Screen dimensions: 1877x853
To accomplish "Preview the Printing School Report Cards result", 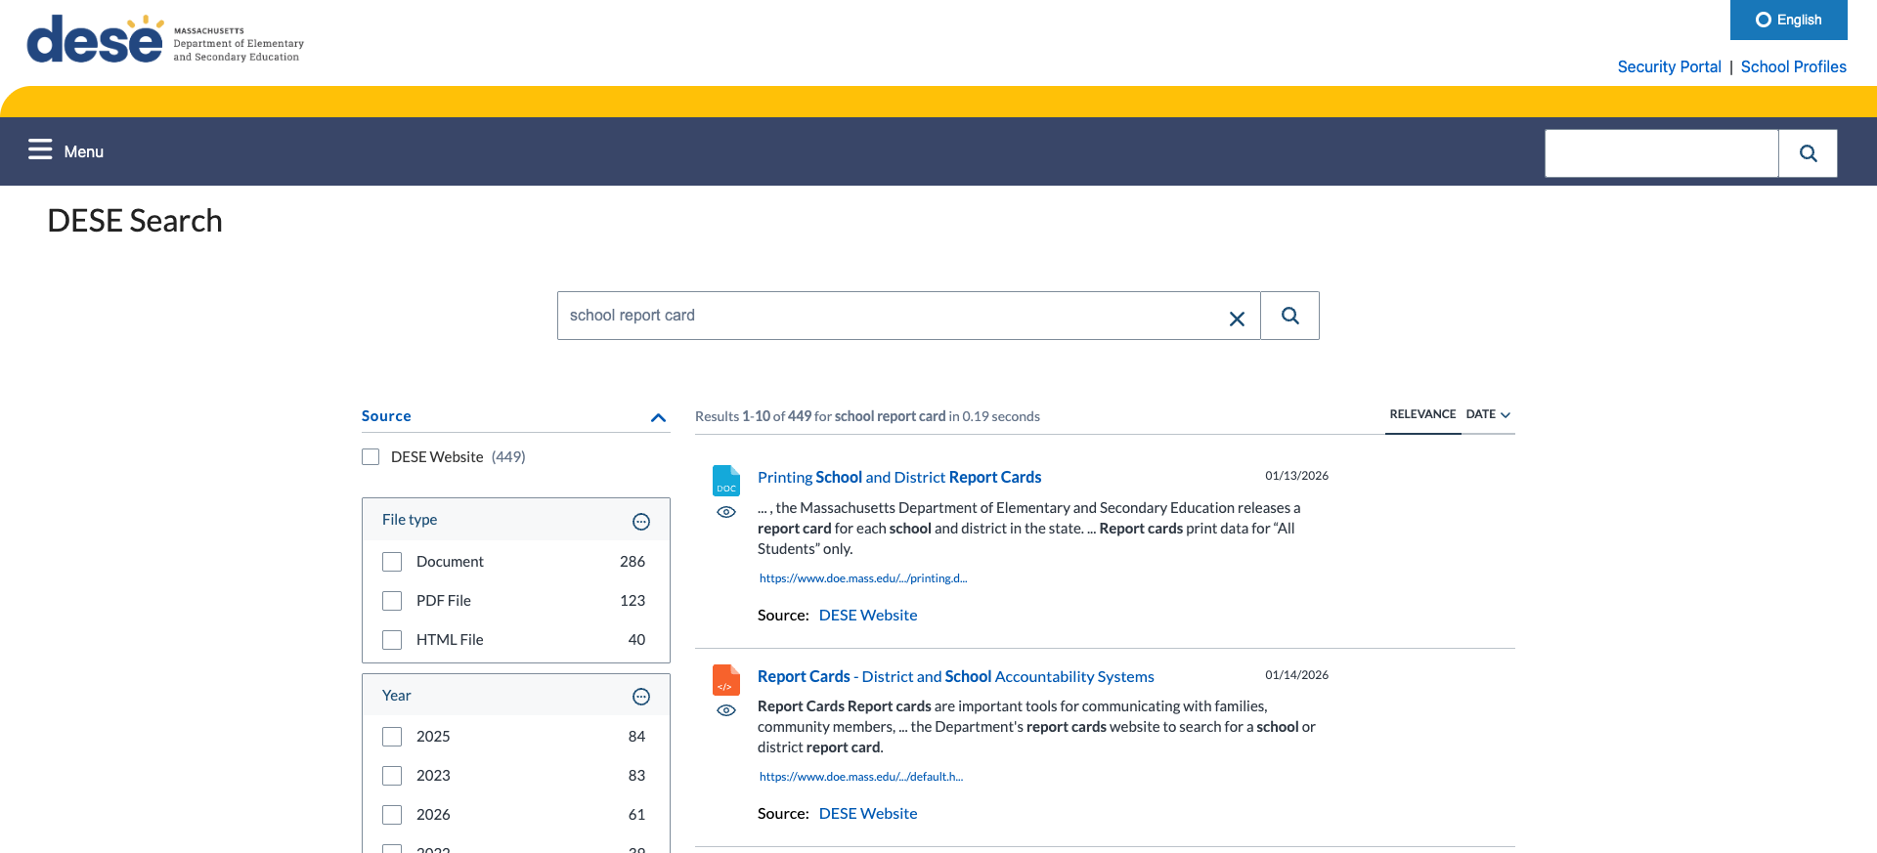I will pyautogui.click(x=726, y=512).
